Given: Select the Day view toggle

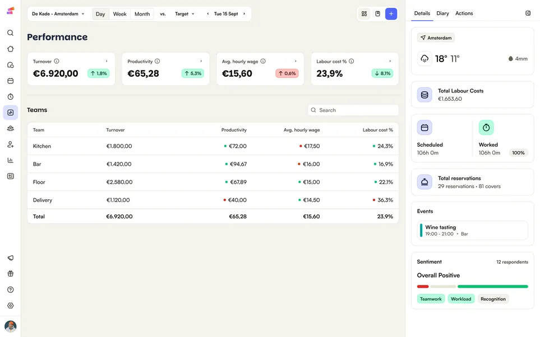Looking at the screenshot, I should click(x=100, y=14).
